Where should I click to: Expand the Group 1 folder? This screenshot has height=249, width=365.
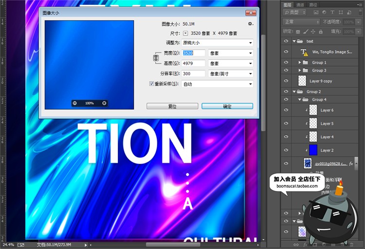(x=300, y=62)
